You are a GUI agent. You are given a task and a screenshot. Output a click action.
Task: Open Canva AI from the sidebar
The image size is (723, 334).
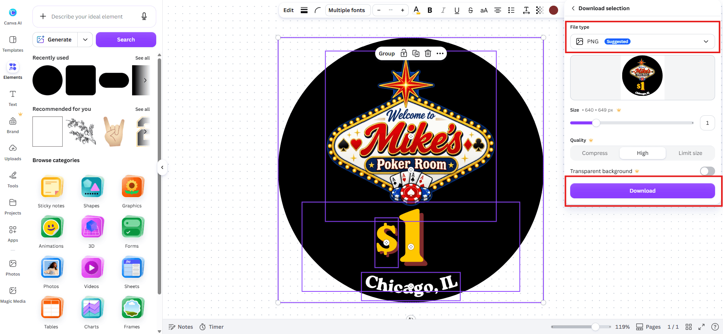(13, 17)
